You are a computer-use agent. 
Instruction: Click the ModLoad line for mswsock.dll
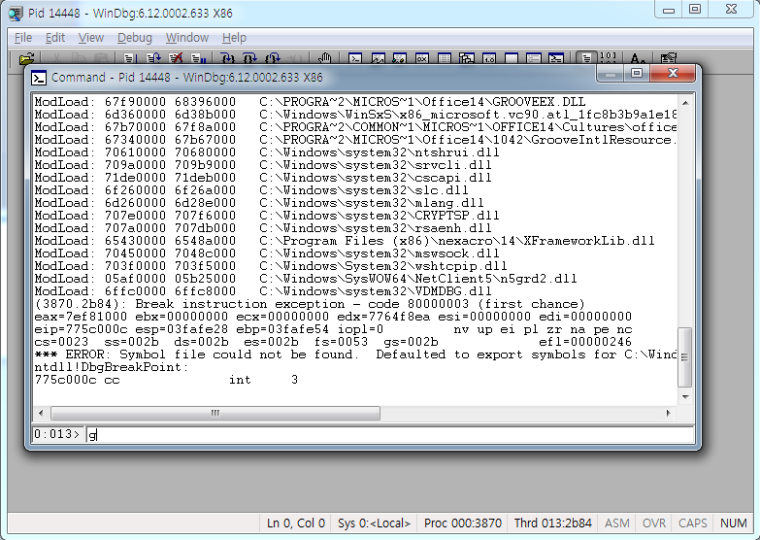tap(267, 253)
